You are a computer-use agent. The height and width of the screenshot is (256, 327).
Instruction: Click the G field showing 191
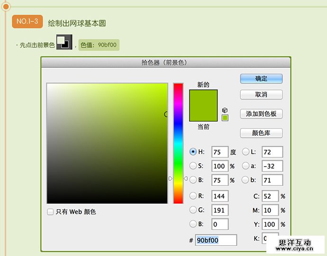[220, 210]
